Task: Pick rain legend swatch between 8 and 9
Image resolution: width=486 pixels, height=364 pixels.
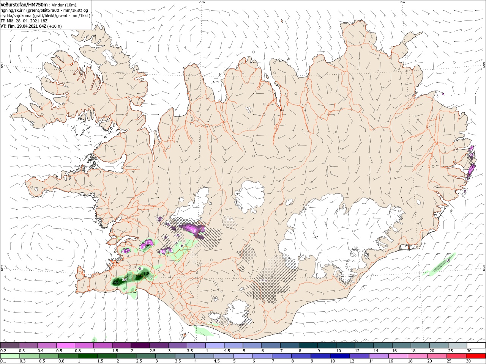Action: coord(301,356)
